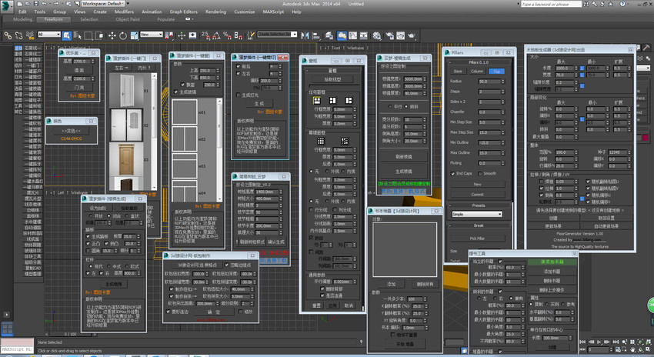Viewport: 654px width, 357px height.
Task: Open the Material Editor icon
Action: point(377,35)
